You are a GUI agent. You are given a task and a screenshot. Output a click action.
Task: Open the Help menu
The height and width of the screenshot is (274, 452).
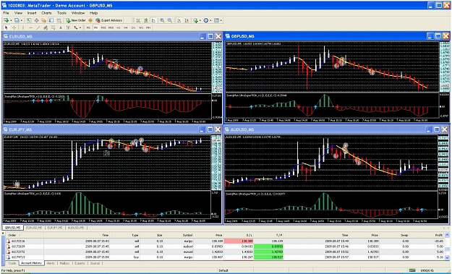click(94, 13)
